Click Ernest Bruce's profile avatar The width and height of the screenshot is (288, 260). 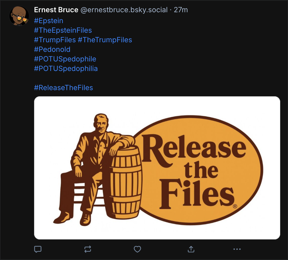[19, 16]
